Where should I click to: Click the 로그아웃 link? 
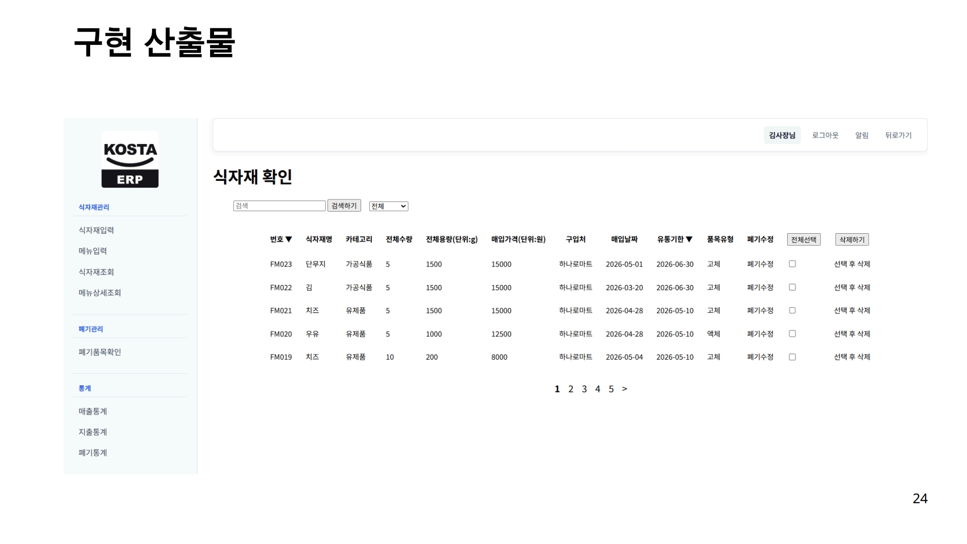(x=825, y=135)
